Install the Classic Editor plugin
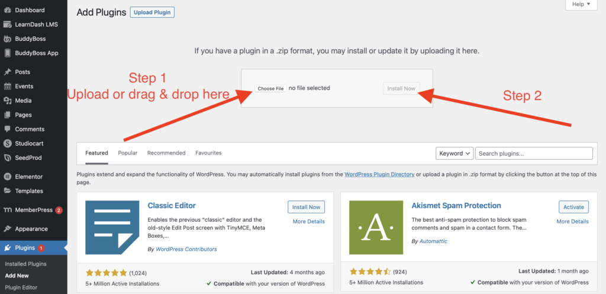 tap(306, 207)
